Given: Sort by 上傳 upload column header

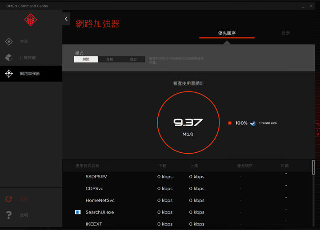Looking at the screenshot, I should (x=194, y=166).
